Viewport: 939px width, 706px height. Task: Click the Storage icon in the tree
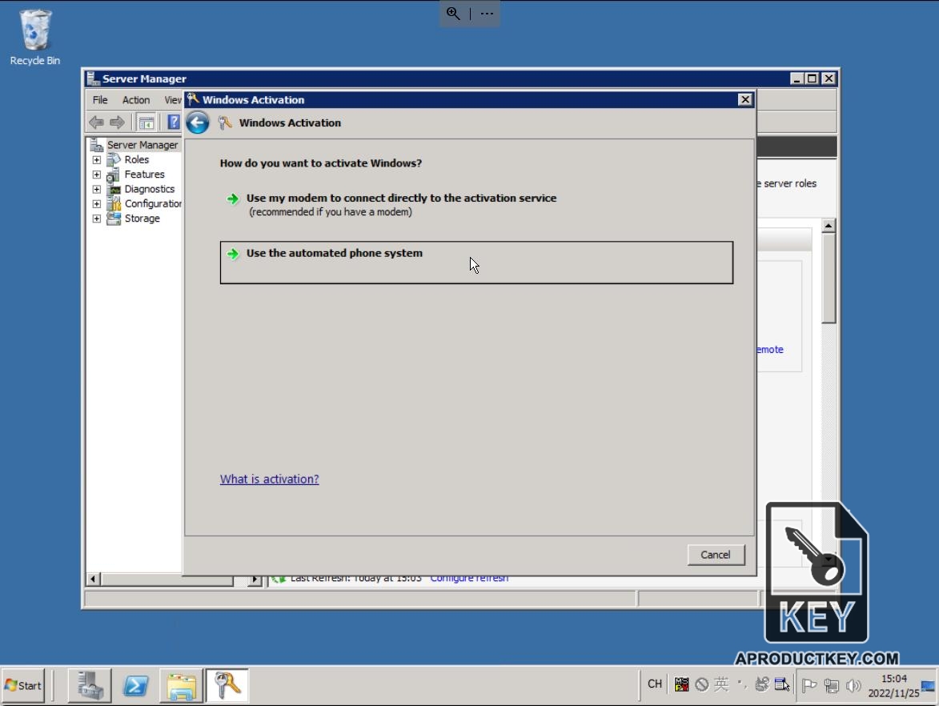[x=113, y=219]
